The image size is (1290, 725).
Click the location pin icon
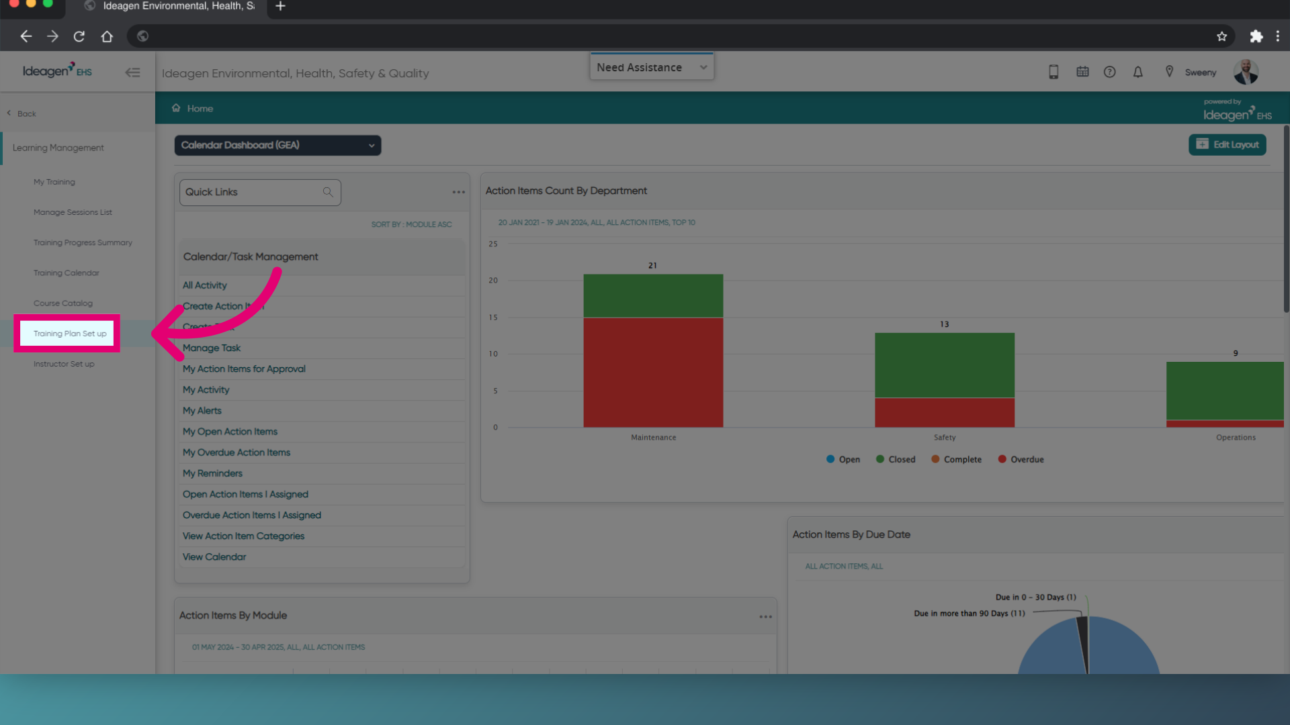pyautogui.click(x=1169, y=71)
